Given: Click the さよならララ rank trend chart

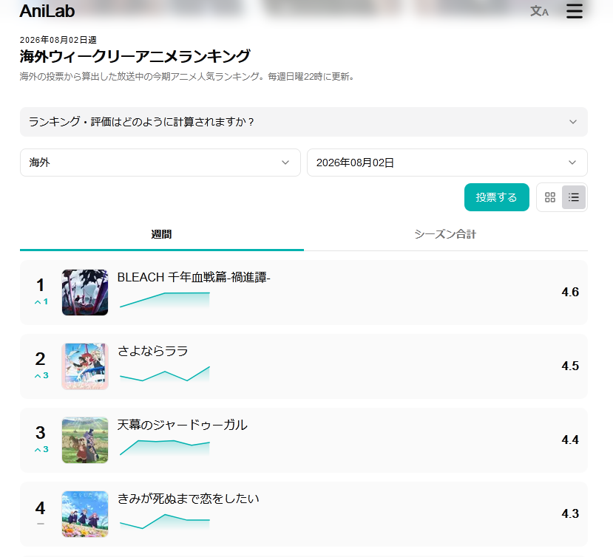Looking at the screenshot, I should tap(165, 374).
